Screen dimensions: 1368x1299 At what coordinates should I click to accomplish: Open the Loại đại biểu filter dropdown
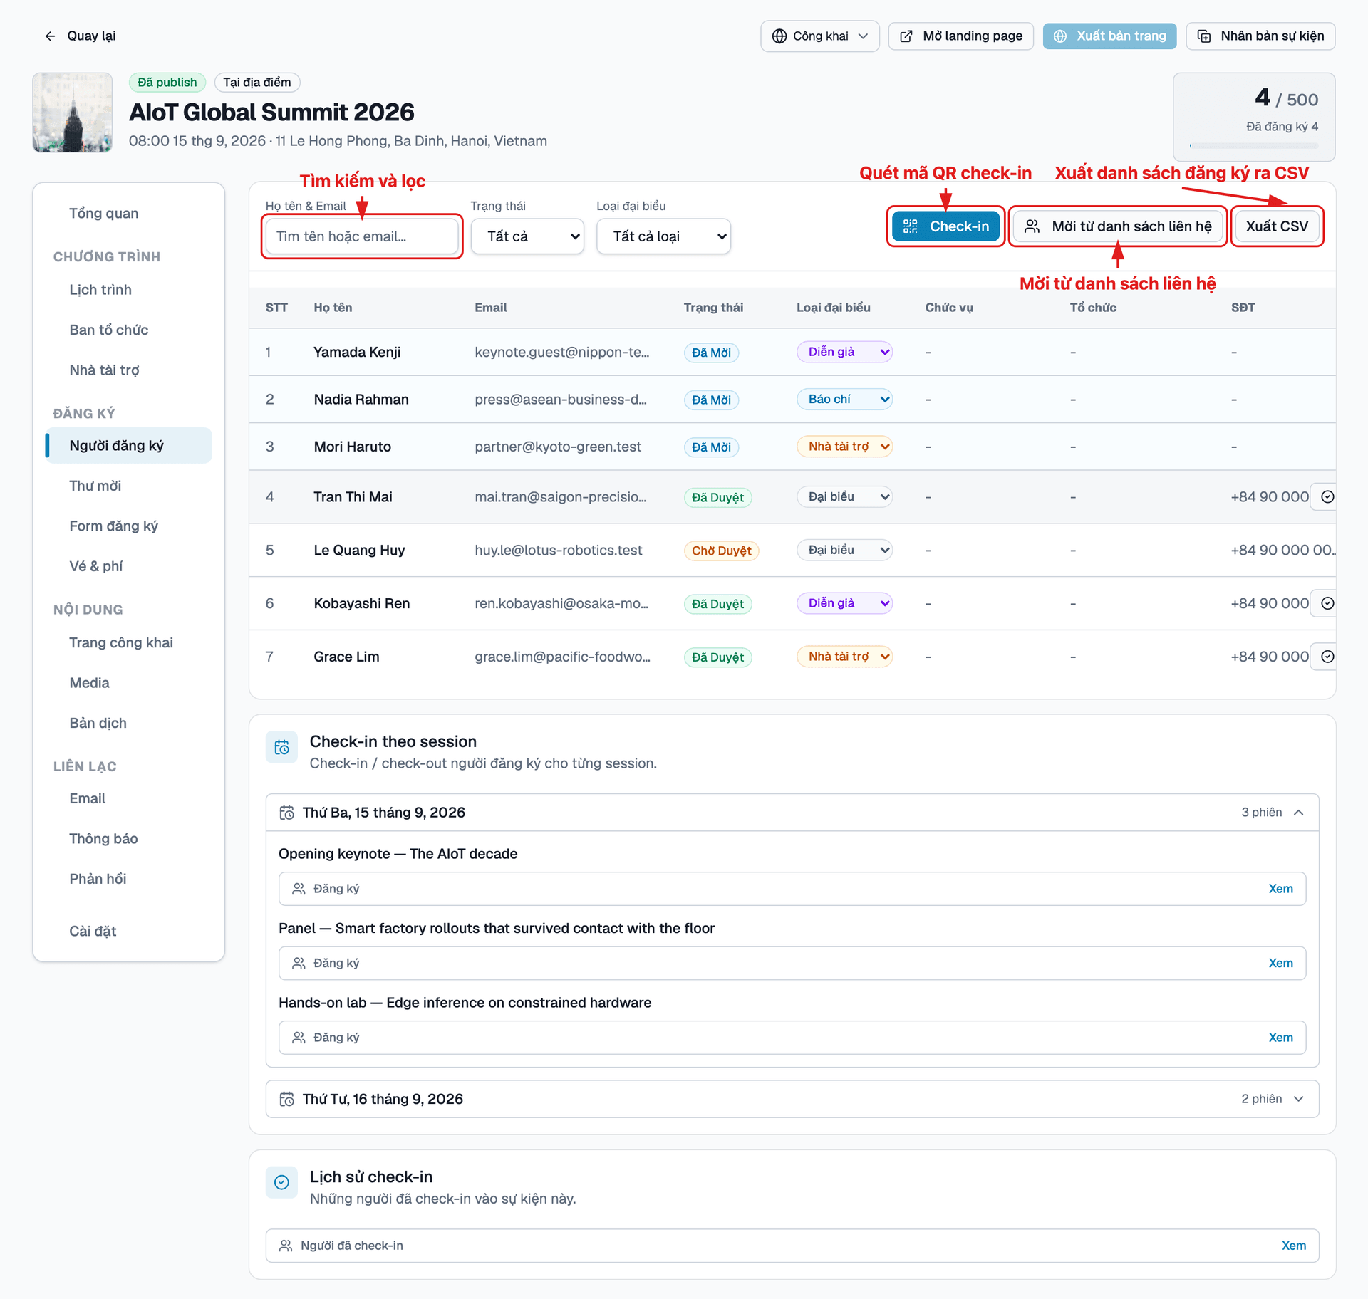[663, 236]
